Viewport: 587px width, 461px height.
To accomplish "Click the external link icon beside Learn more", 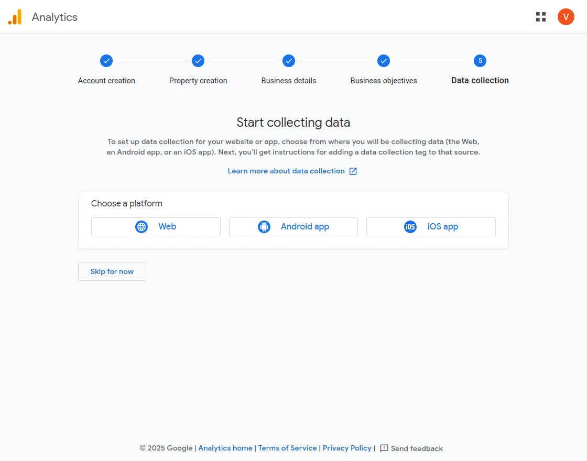I will coord(353,171).
